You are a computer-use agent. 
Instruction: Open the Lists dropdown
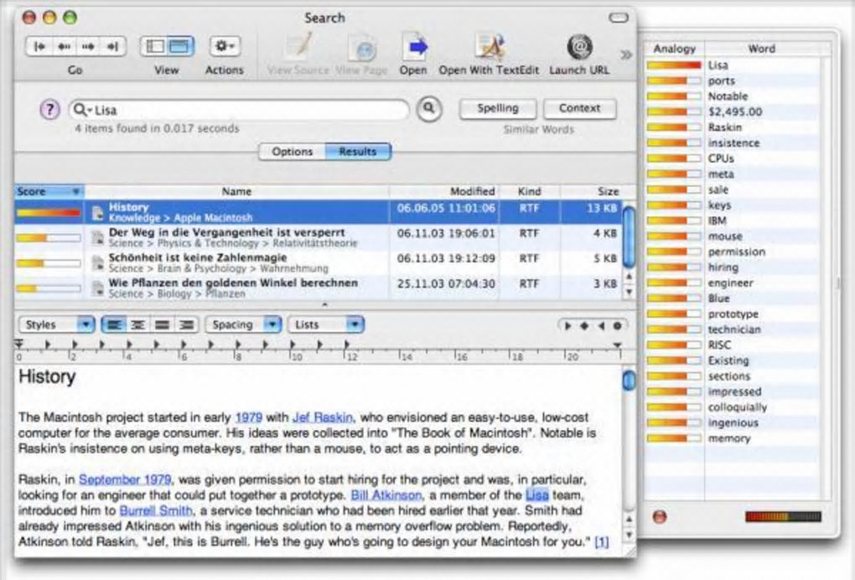pos(325,325)
